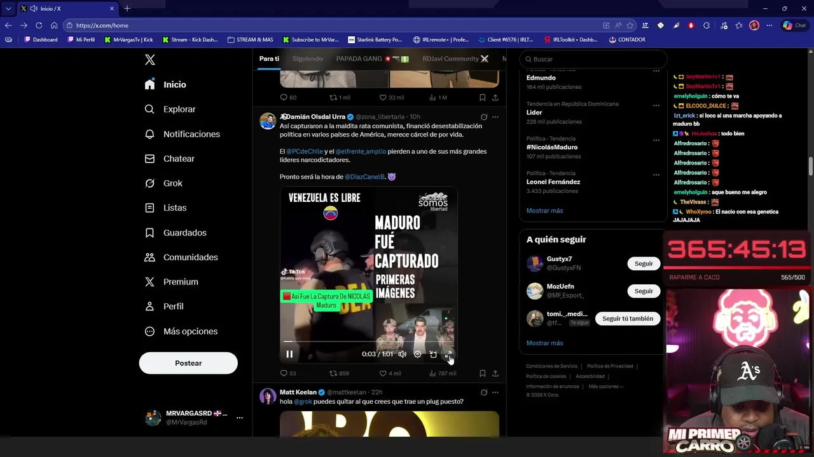Toggle picture-in-picture on the video
Image resolution: width=814 pixels, height=457 pixels.
pyautogui.click(x=433, y=354)
